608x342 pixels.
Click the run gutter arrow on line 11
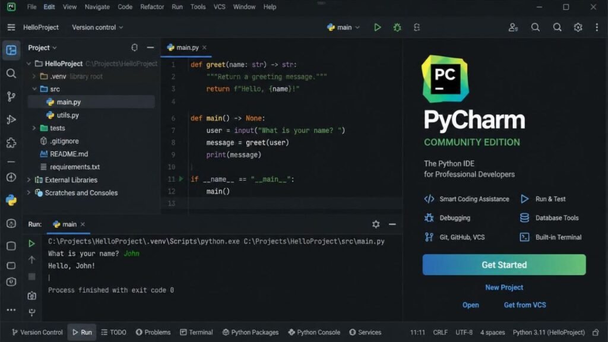pos(181,179)
